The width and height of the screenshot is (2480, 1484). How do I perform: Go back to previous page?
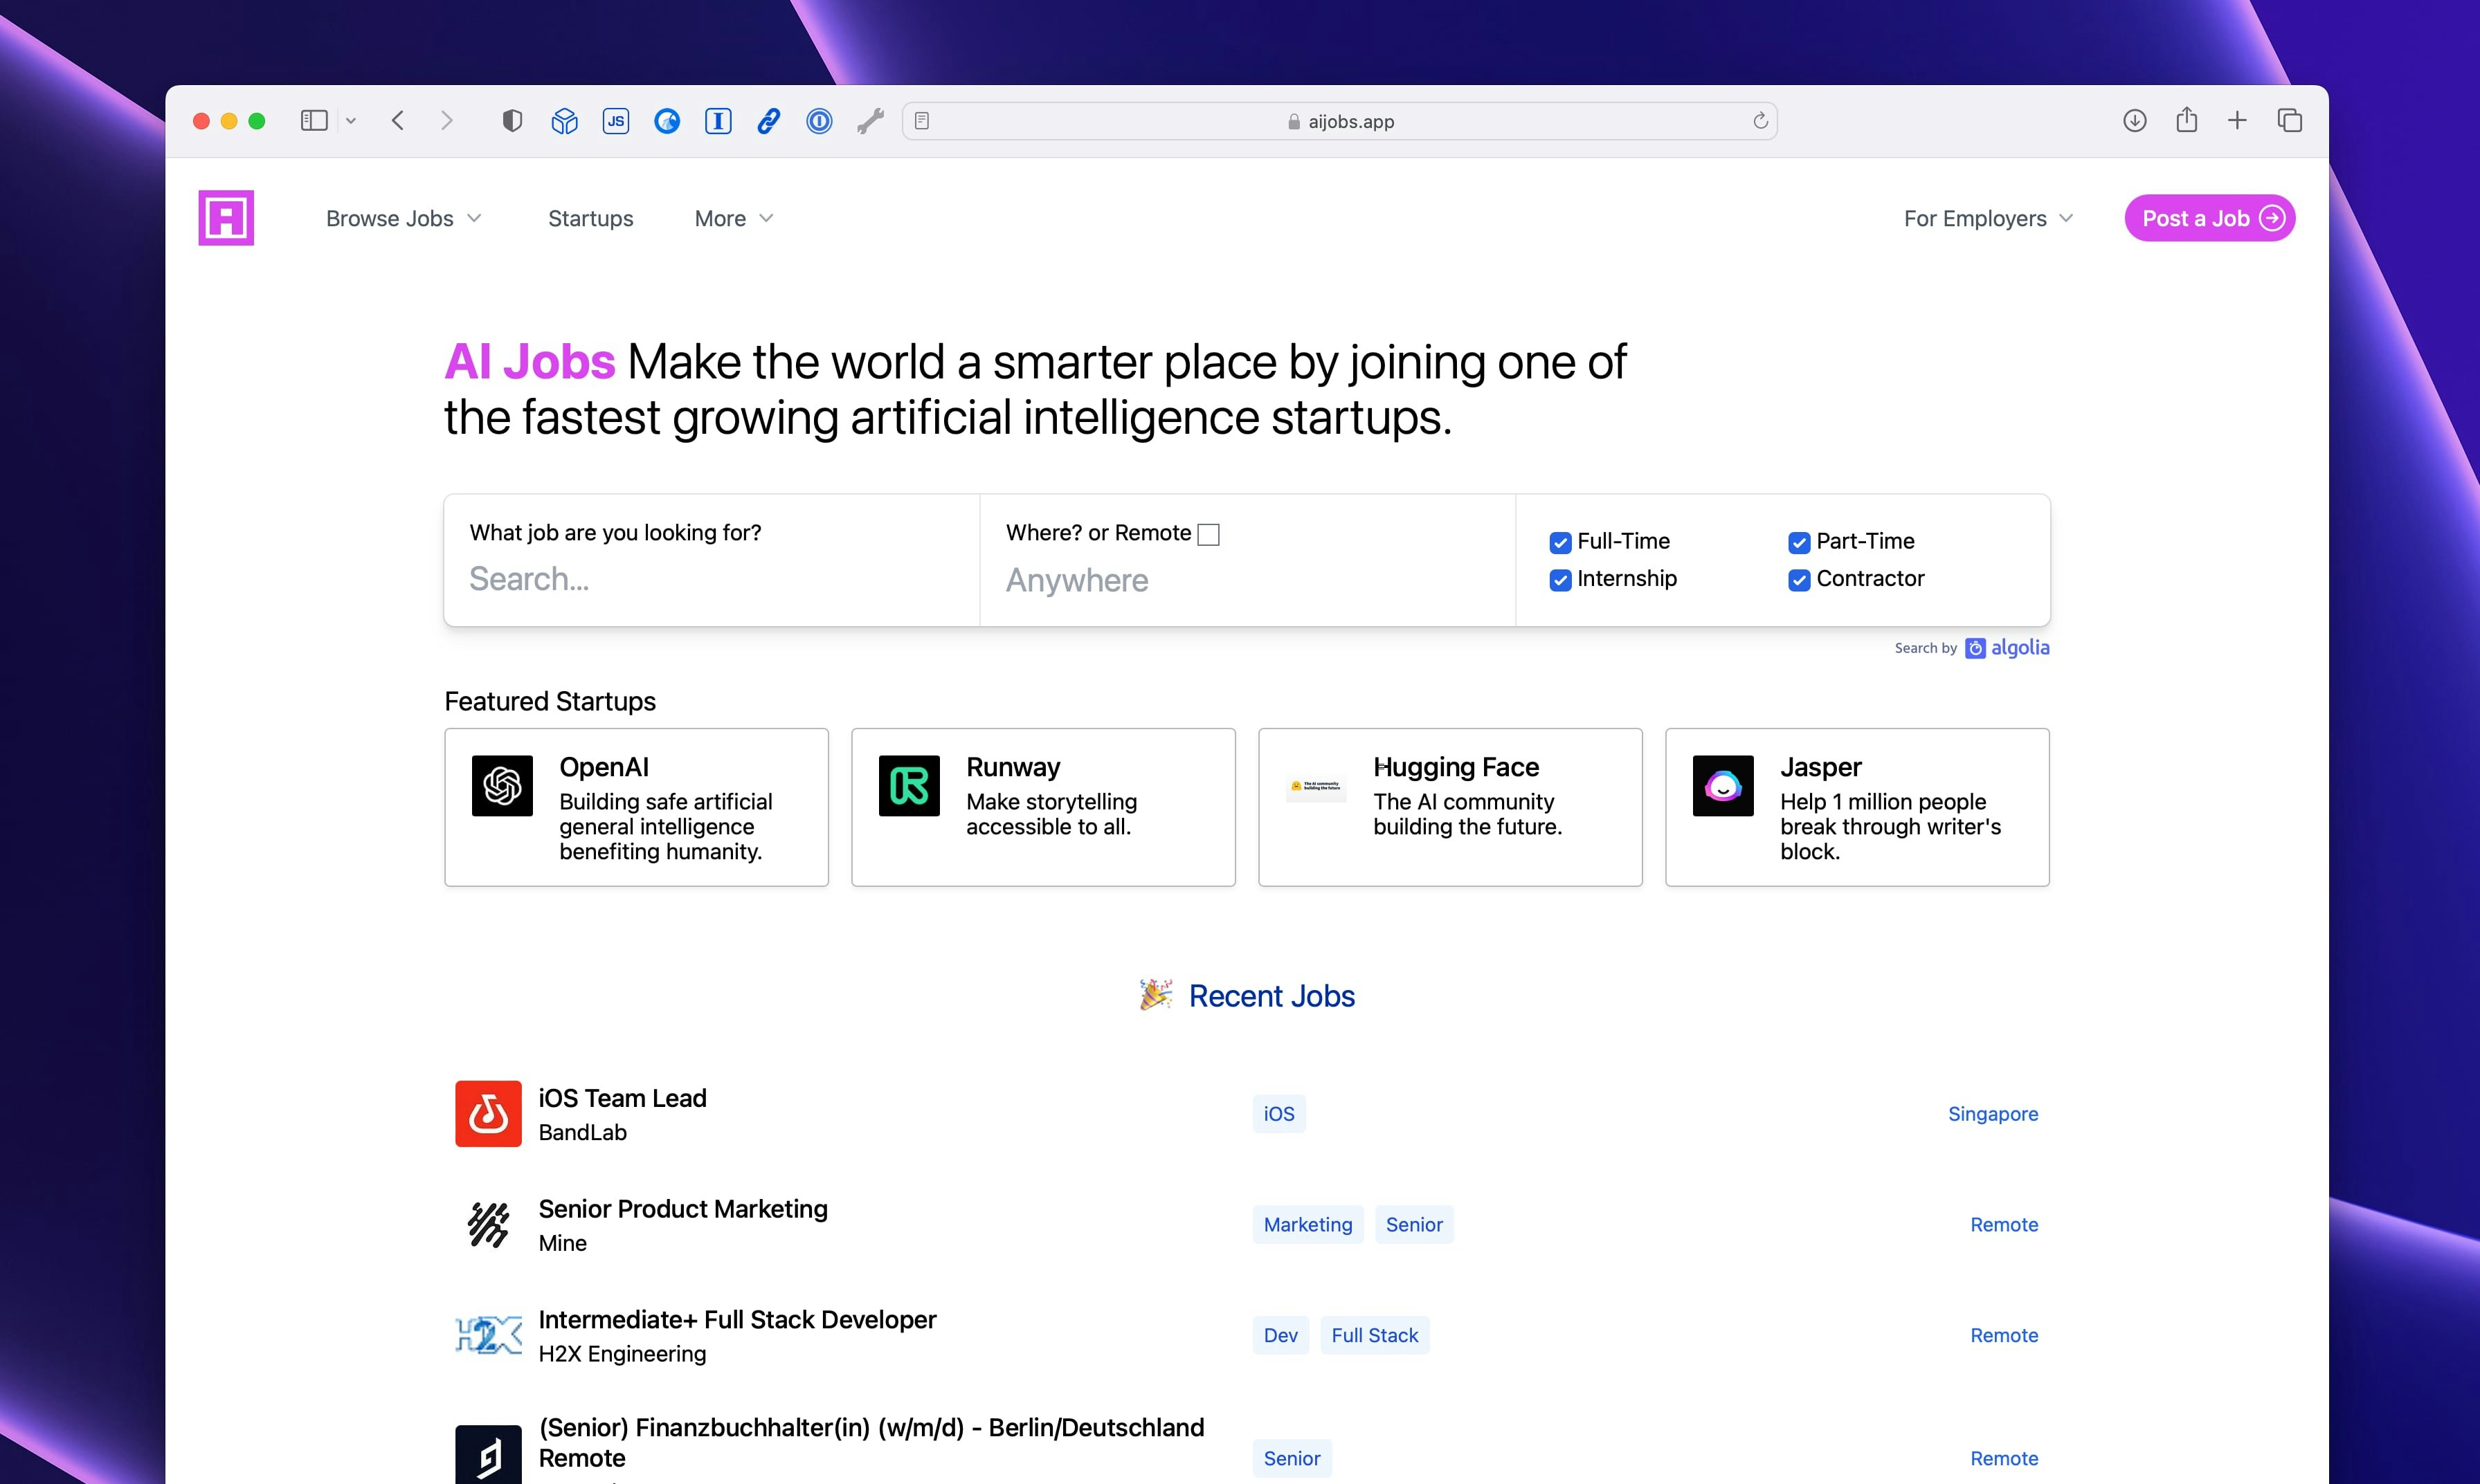pos(398,121)
